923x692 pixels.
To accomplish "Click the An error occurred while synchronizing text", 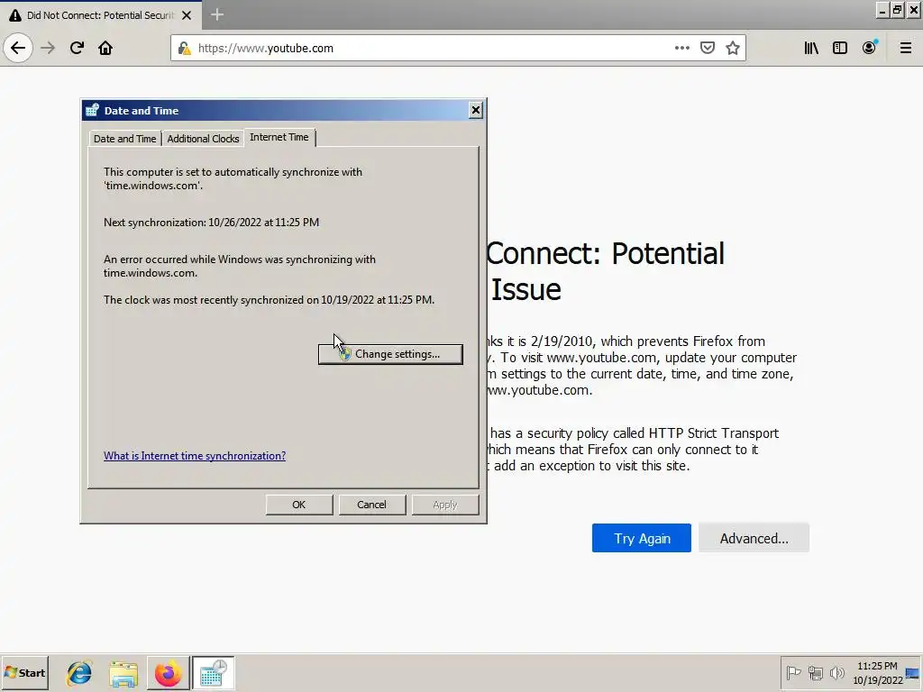I will (240, 266).
